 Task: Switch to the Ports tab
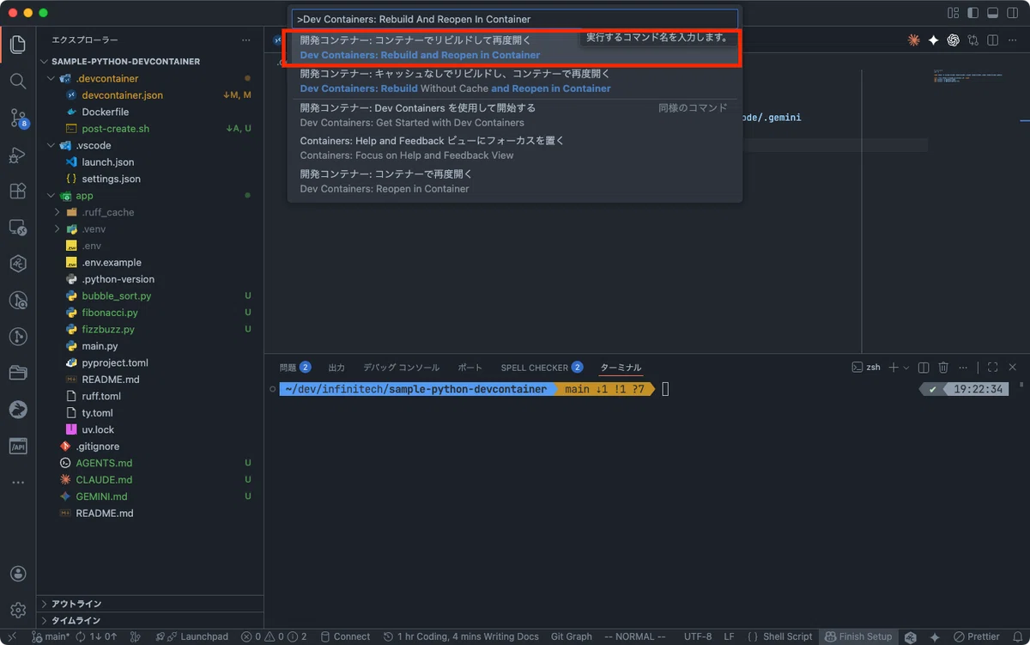pos(470,368)
